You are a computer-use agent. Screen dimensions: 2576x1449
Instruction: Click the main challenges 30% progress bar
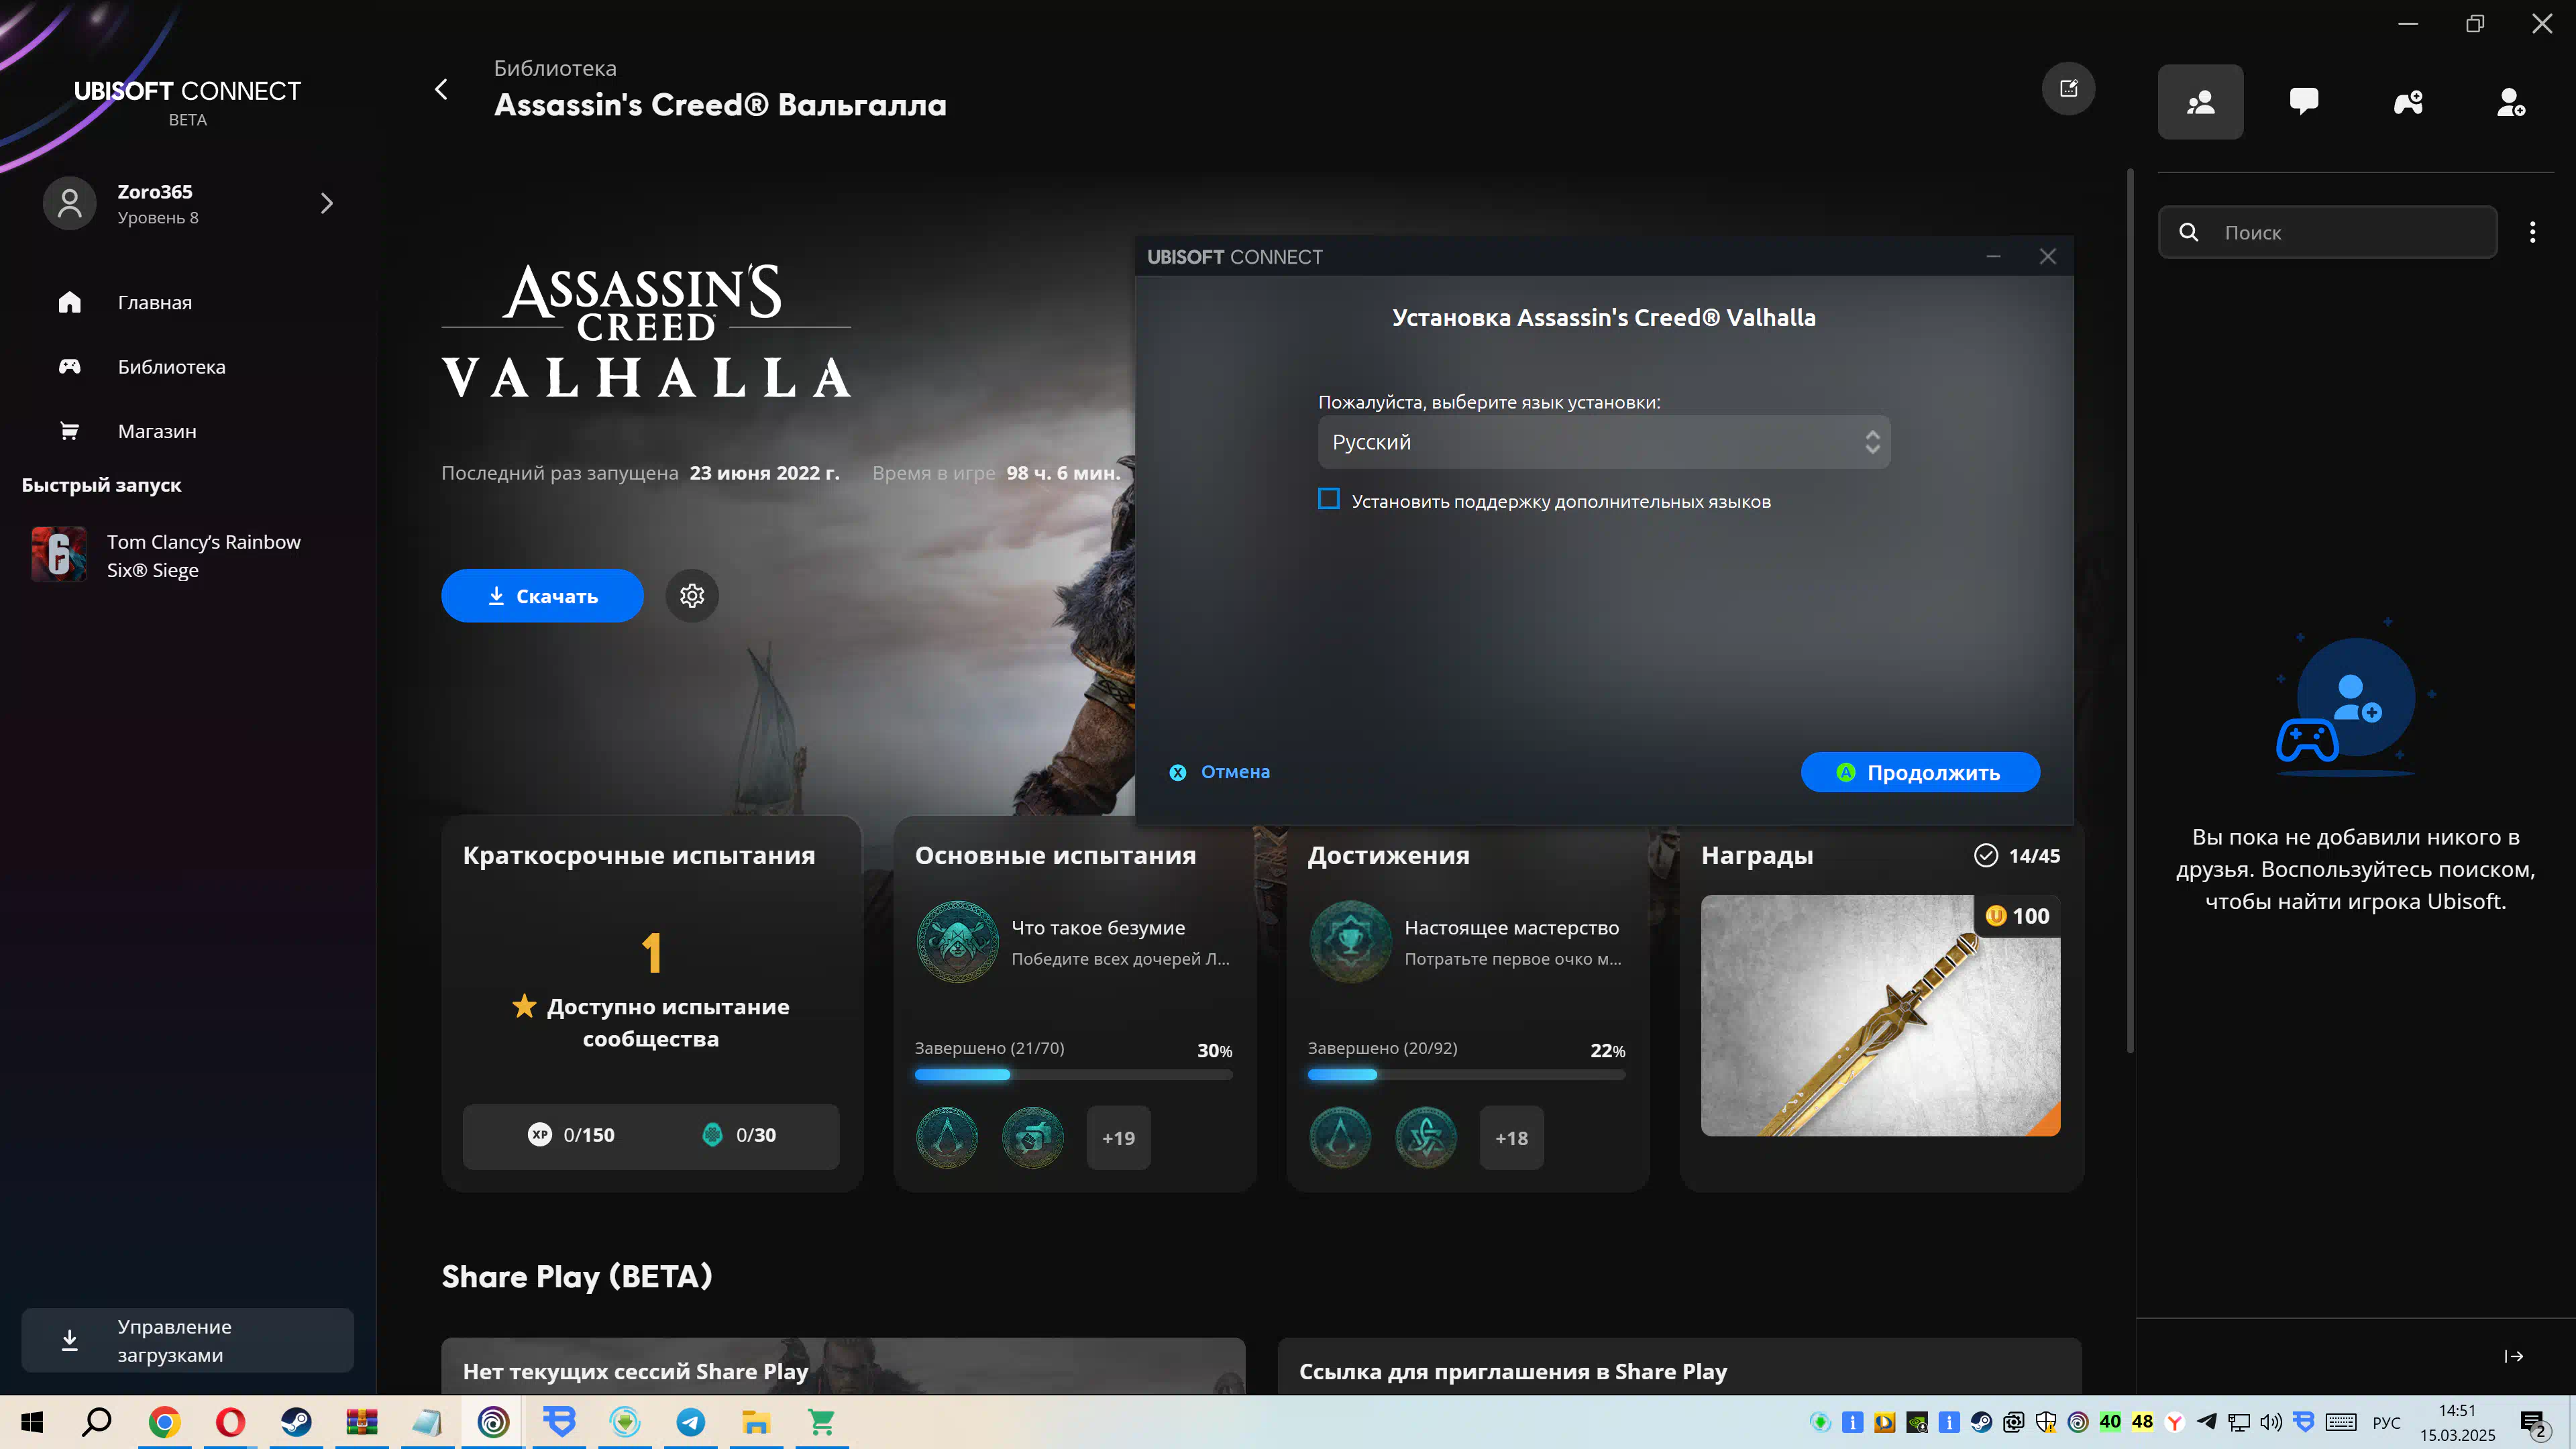pyautogui.click(x=1073, y=1075)
